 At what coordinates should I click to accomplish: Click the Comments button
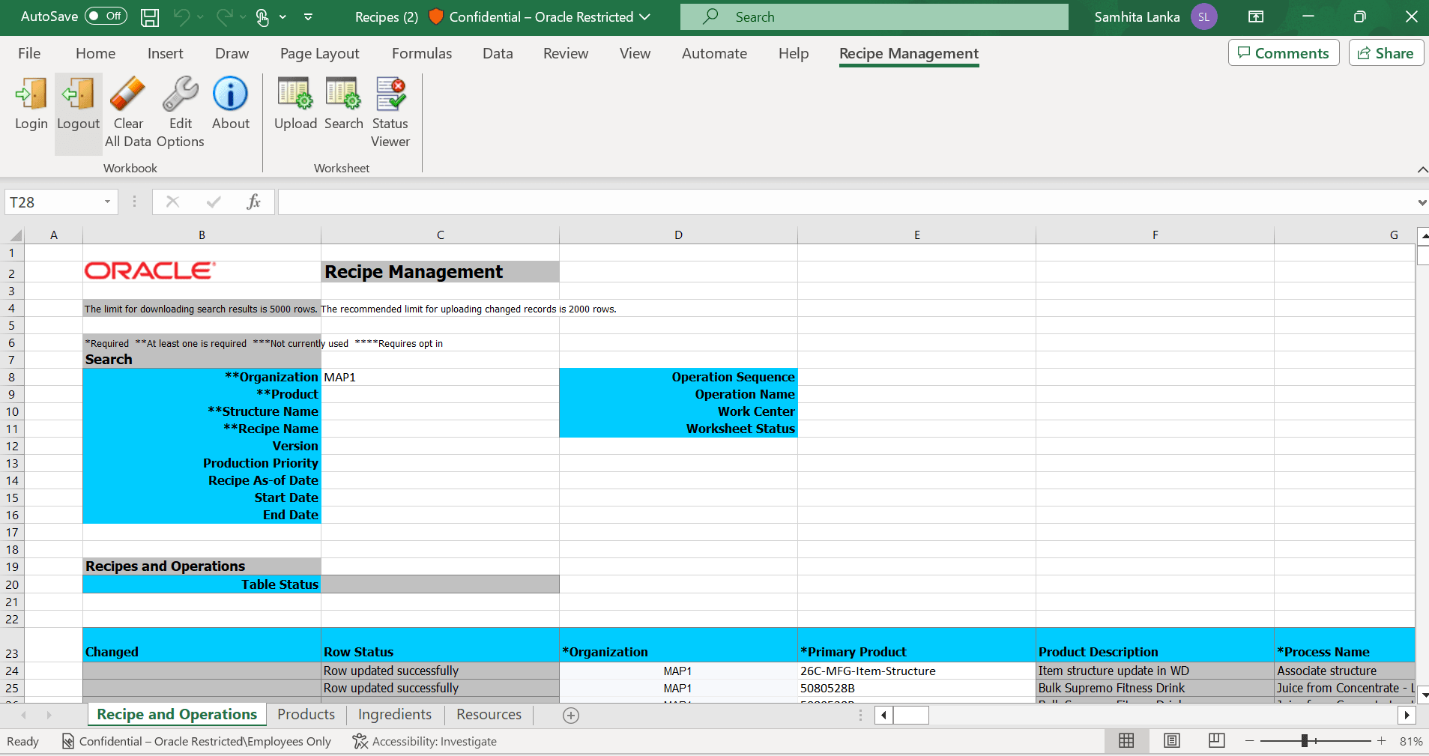click(1283, 53)
